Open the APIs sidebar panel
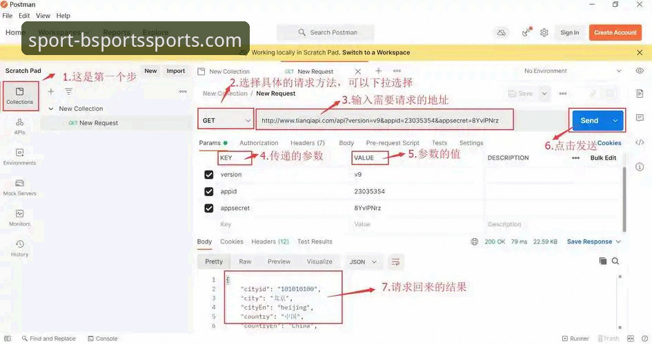652x344 pixels. pos(19,127)
